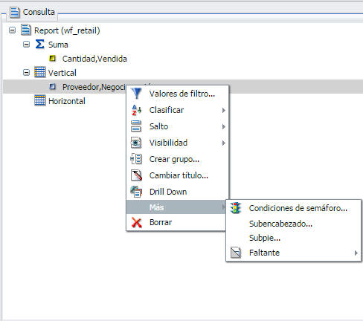
Task: Click the Faltante icon in the submenu
Action: point(236,253)
